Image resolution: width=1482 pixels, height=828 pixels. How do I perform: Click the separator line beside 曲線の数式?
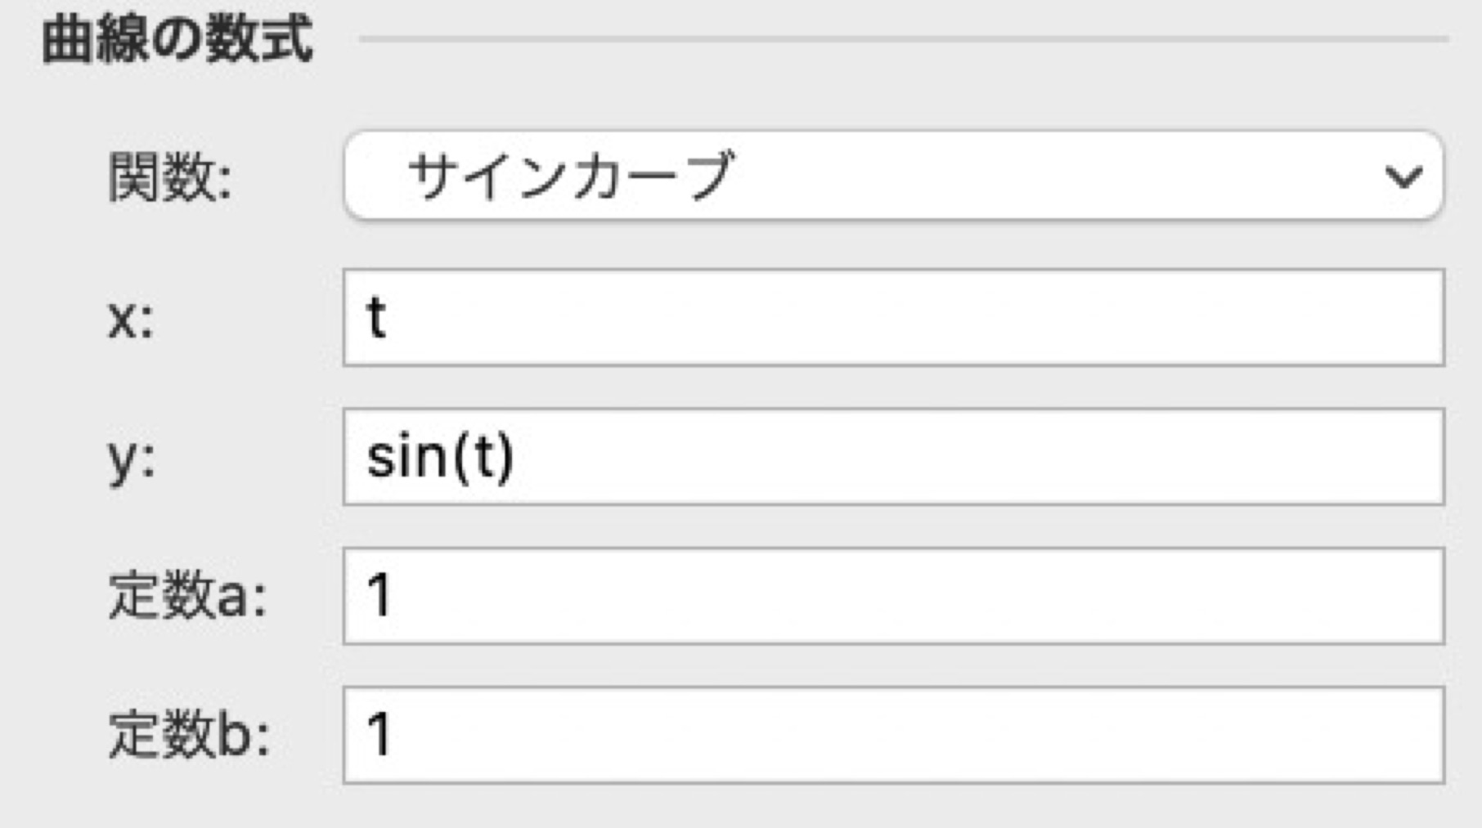903,38
